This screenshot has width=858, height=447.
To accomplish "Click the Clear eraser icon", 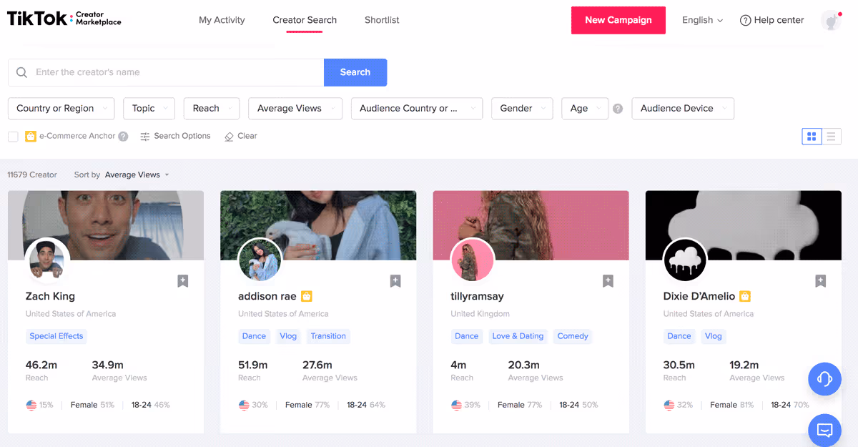I will click(229, 136).
